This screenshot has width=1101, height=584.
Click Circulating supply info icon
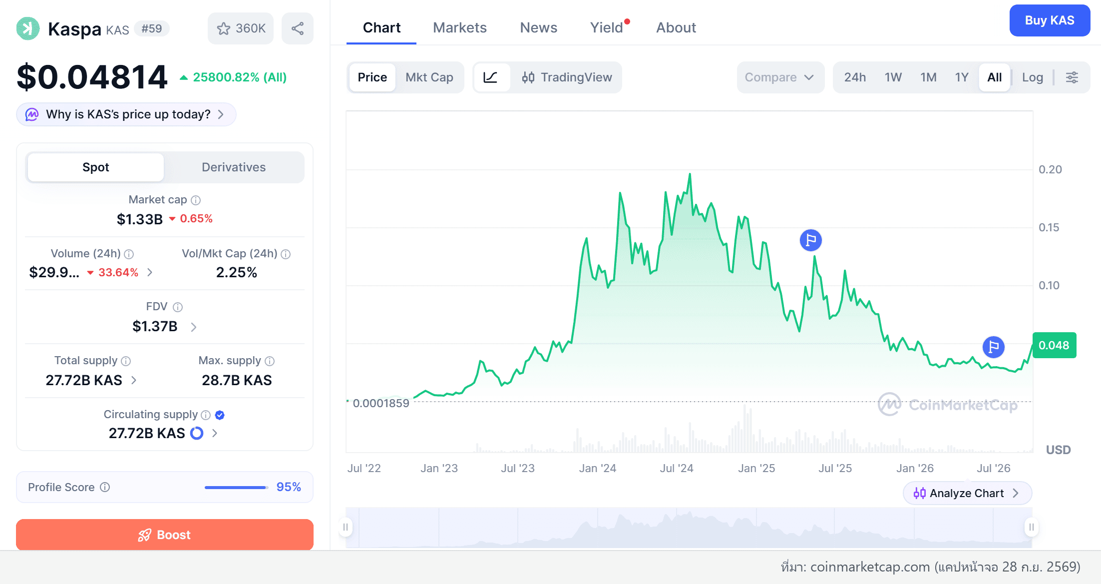206,415
